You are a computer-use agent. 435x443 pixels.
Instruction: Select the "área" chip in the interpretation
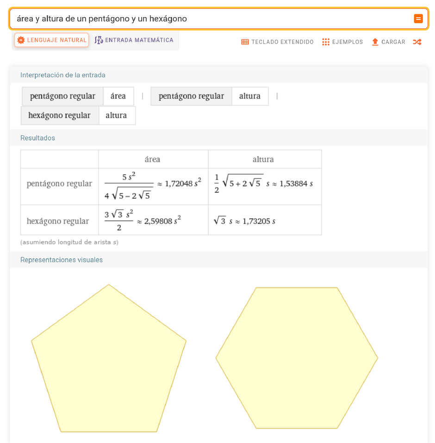pyautogui.click(x=118, y=96)
